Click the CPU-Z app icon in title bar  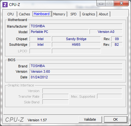tap(5, 5)
